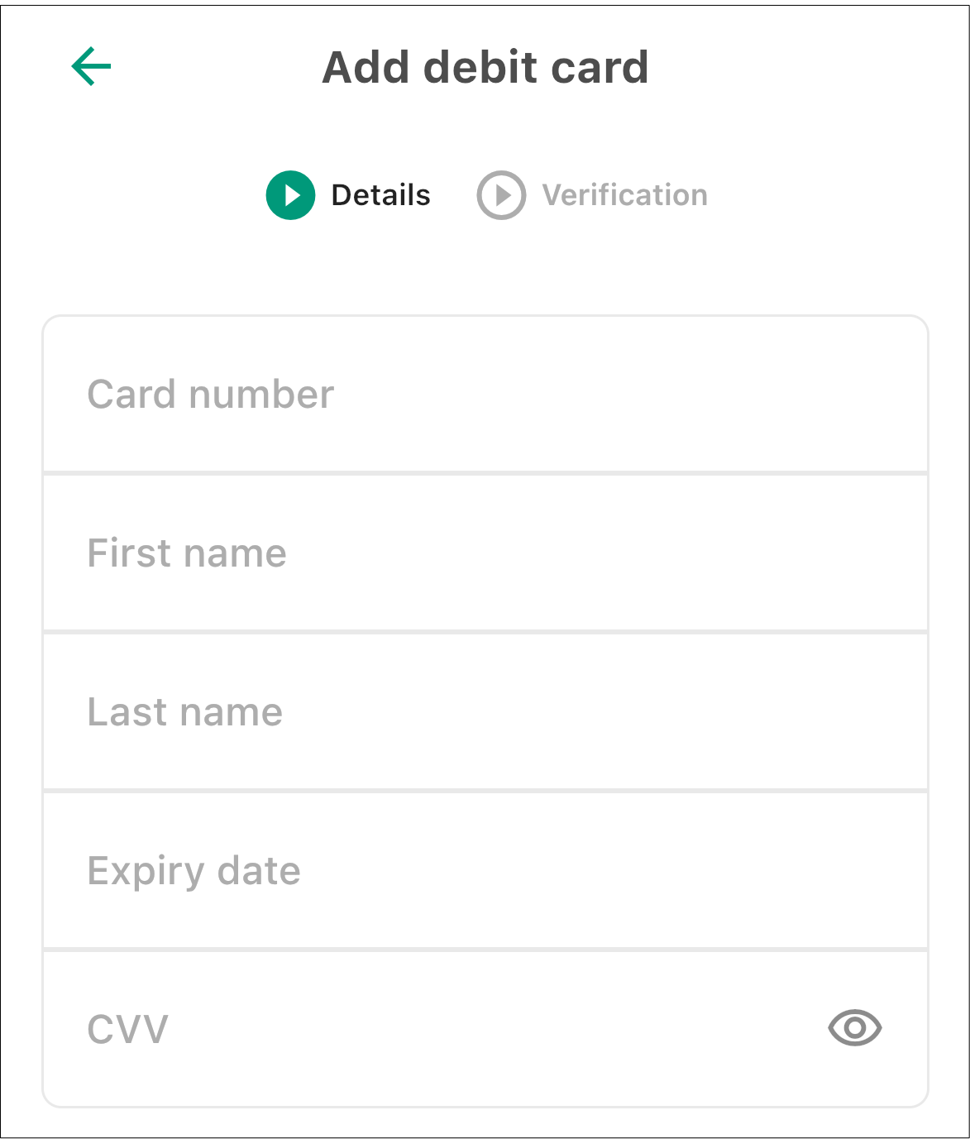970x1139 pixels.
Task: Return to the previous screen
Action: [91, 66]
